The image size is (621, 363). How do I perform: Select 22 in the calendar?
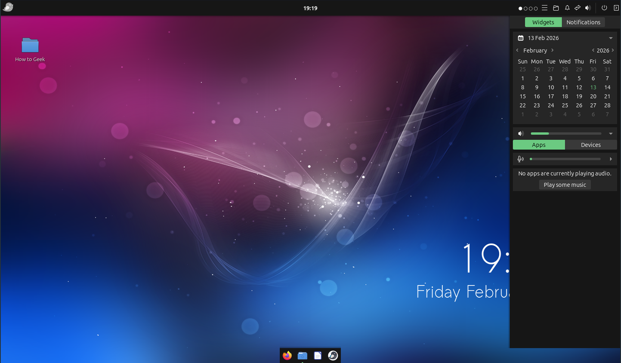pos(522,105)
